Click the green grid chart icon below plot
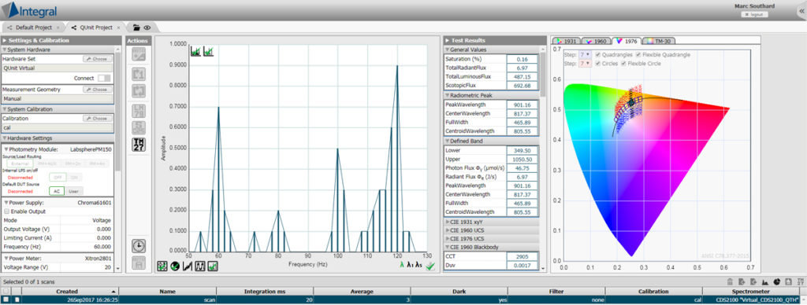The height and width of the screenshot is (305, 807). tap(162, 266)
